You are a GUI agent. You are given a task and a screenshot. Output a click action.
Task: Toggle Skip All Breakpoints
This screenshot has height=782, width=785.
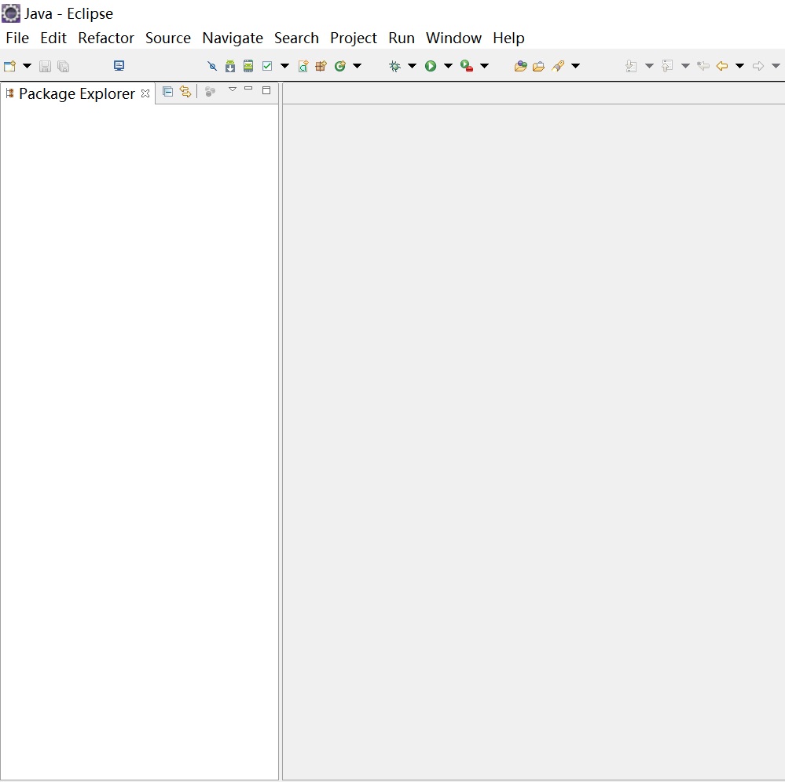pyautogui.click(x=211, y=66)
